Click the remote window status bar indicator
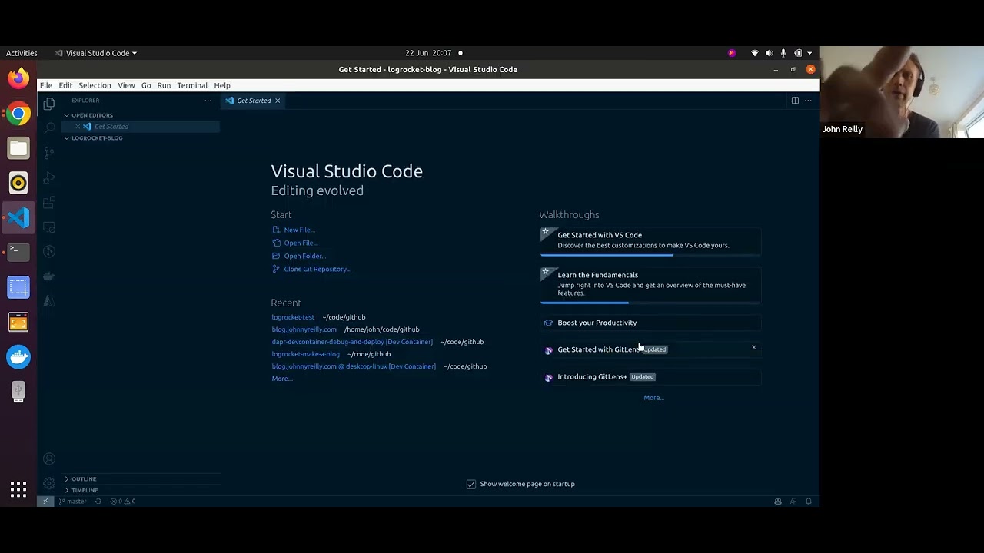Image resolution: width=984 pixels, height=553 pixels. tap(45, 501)
